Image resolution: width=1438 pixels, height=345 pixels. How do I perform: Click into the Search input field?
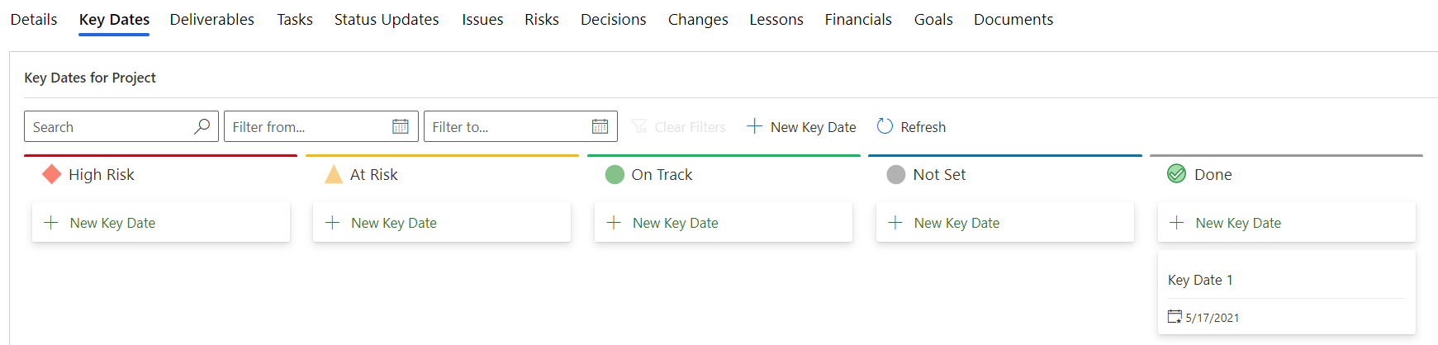111,126
